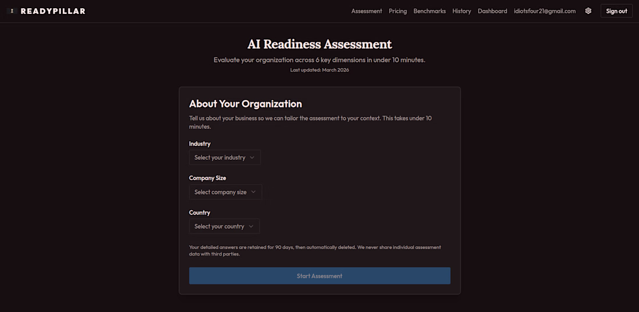Click the ReadyPillar logo icon

(12, 11)
